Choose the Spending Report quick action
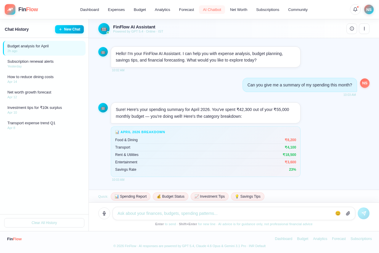Image resolution: width=379 pixels, height=253 pixels. click(x=131, y=196)
